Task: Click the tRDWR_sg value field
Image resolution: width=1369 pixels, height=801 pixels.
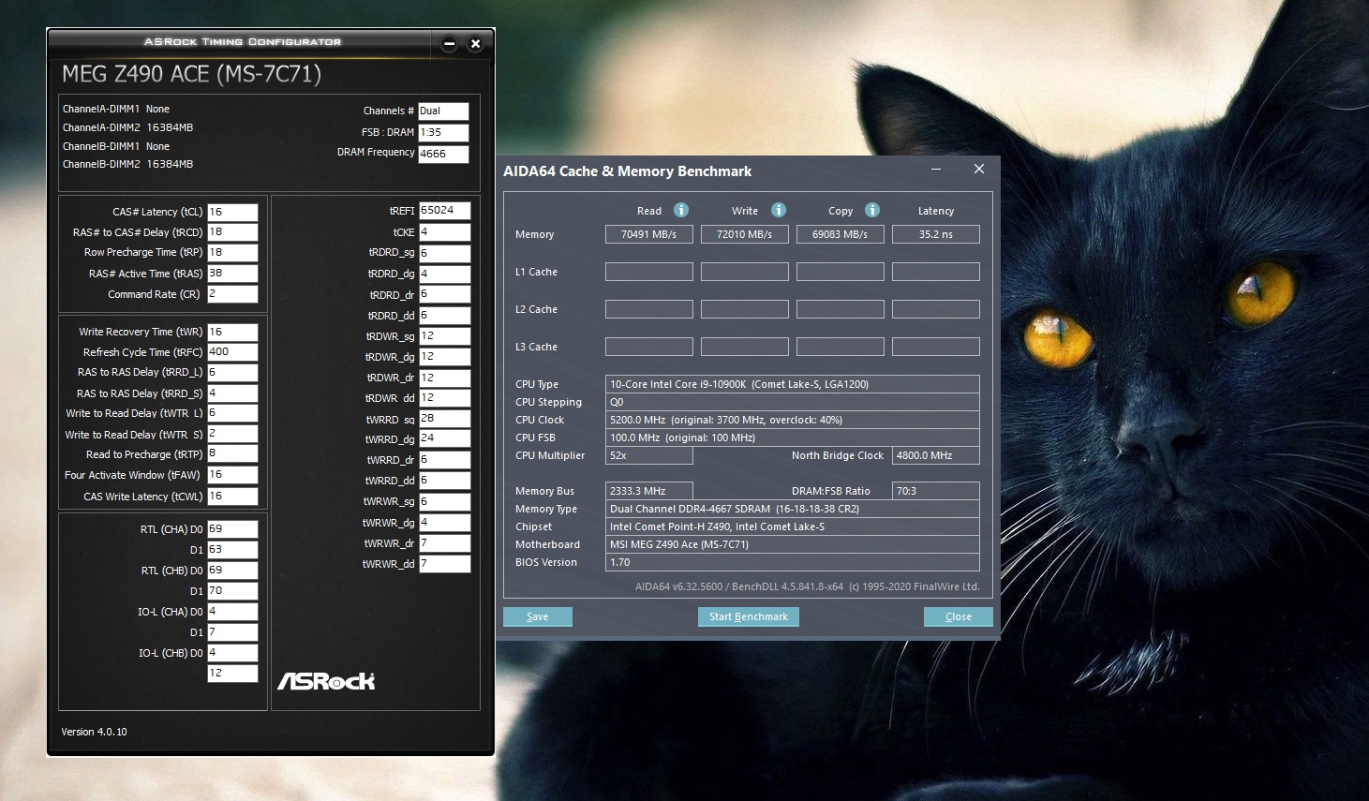Action: tap(444, 335)
